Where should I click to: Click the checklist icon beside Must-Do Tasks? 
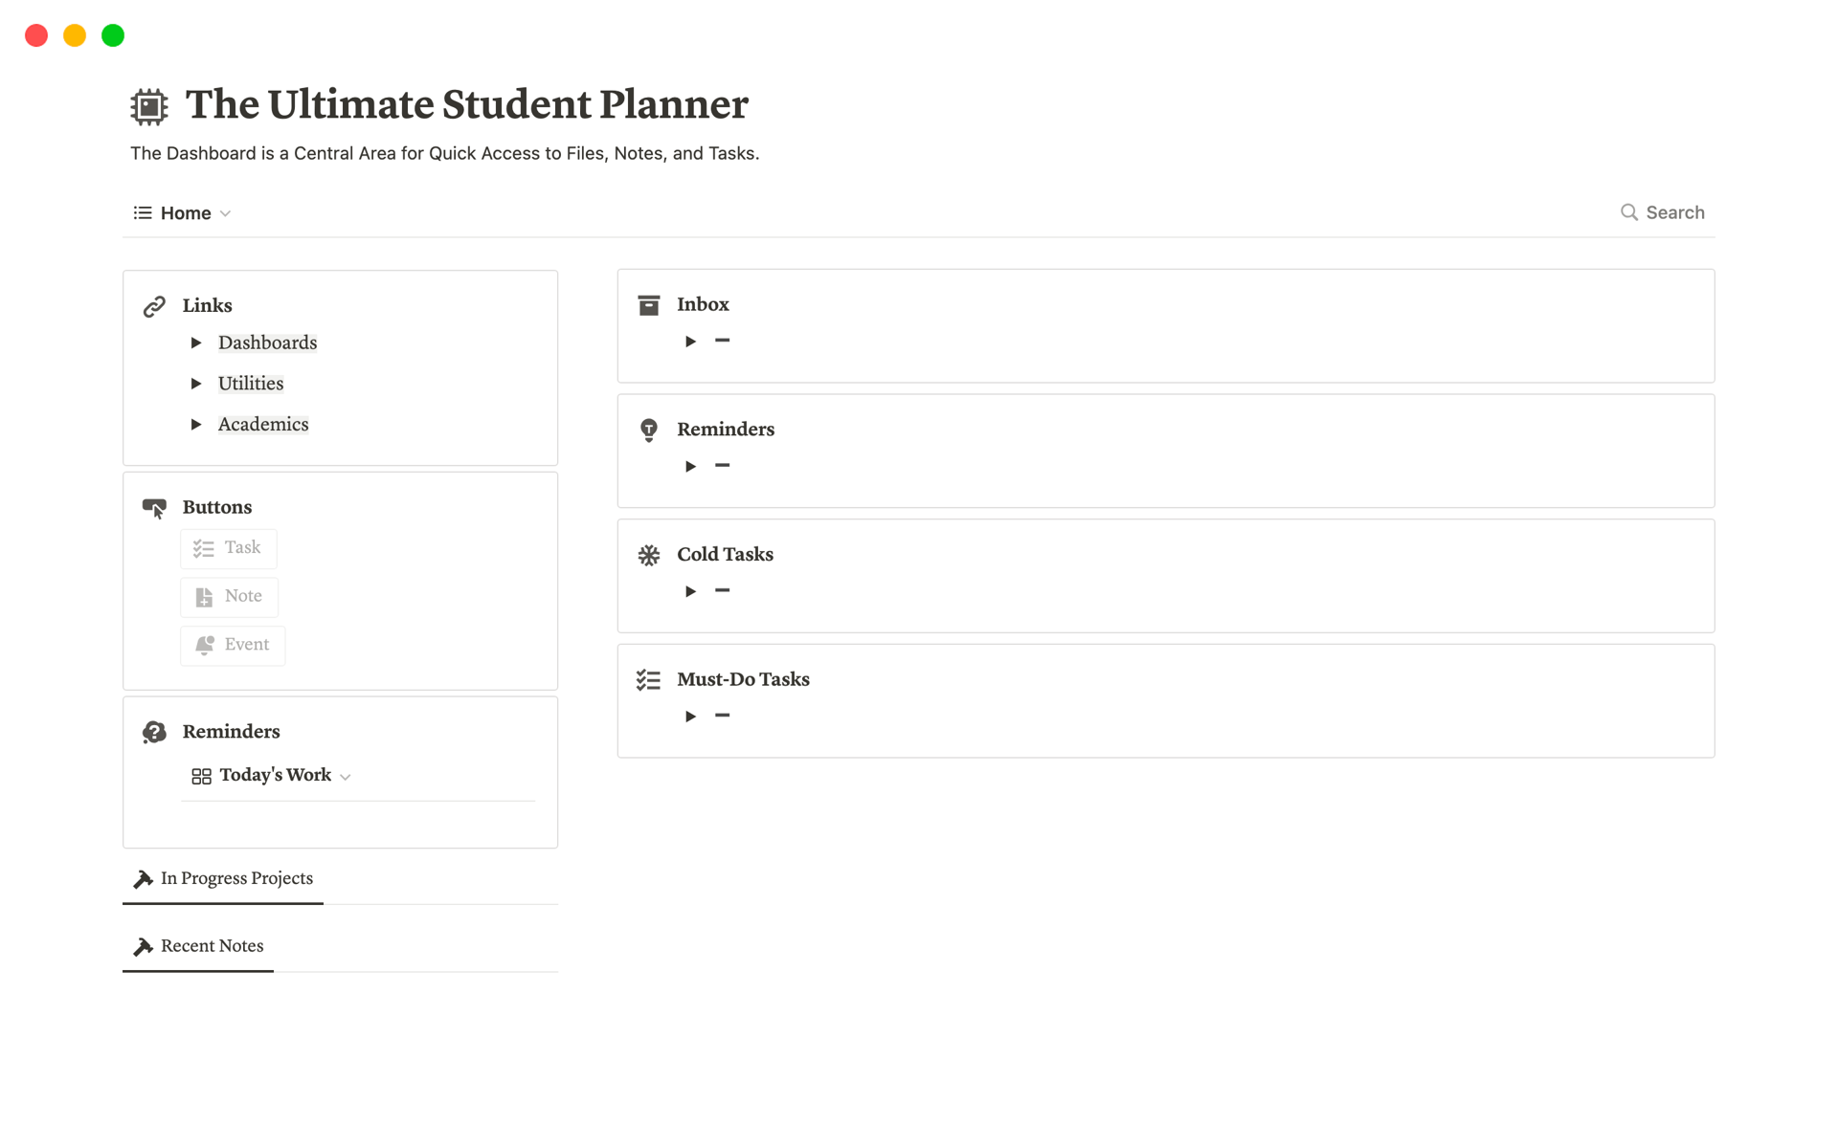(648, 679)
